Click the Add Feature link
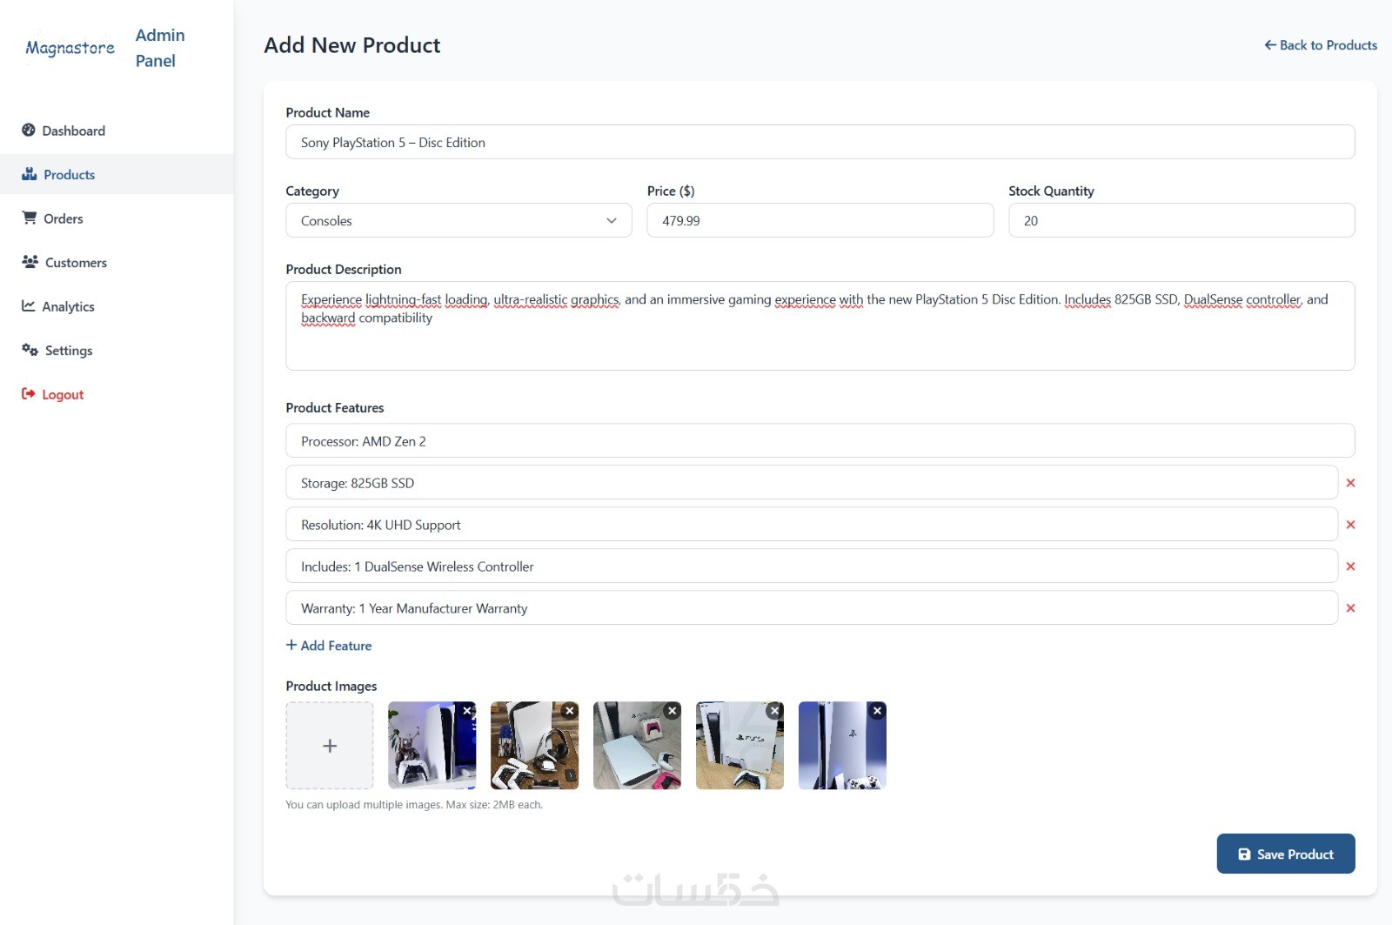 [x=329, y=646]
